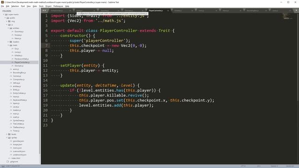This screenshot has width=299, height=168.
Task: Click 'revive' in the code
Action: pyautogui.click(x=135, y=95)
